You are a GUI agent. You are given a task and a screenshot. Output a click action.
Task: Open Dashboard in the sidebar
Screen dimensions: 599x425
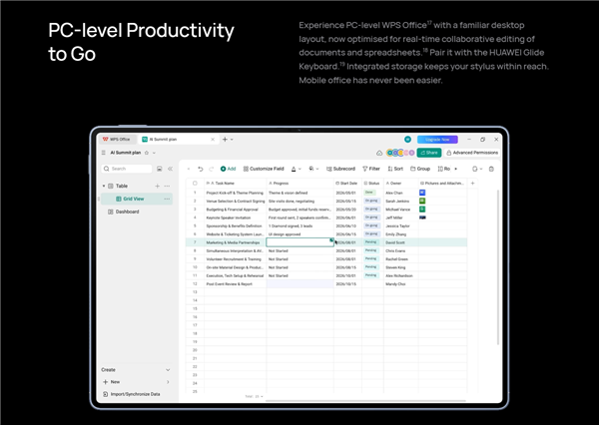[124, 212]
